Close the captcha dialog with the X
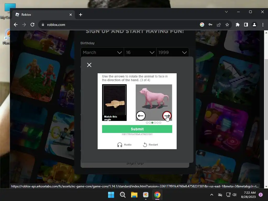 [x=89, y=65]
